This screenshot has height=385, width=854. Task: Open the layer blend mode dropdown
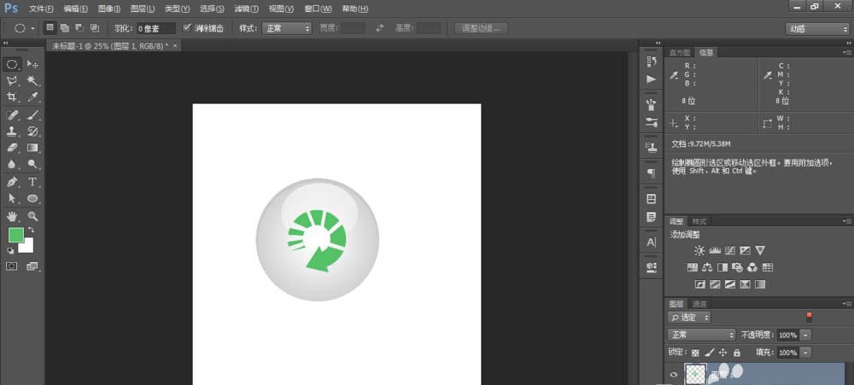tap(702, 335)
